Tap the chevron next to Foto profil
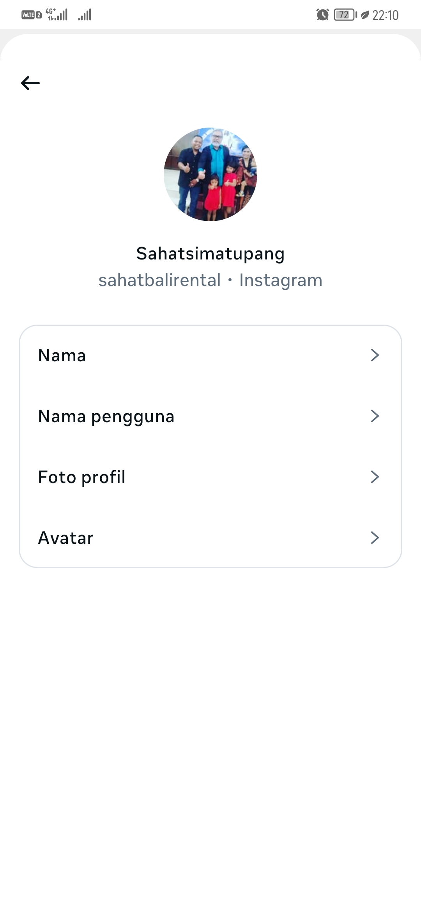Screen dimensions: 421x913 (x=375, y=477)
